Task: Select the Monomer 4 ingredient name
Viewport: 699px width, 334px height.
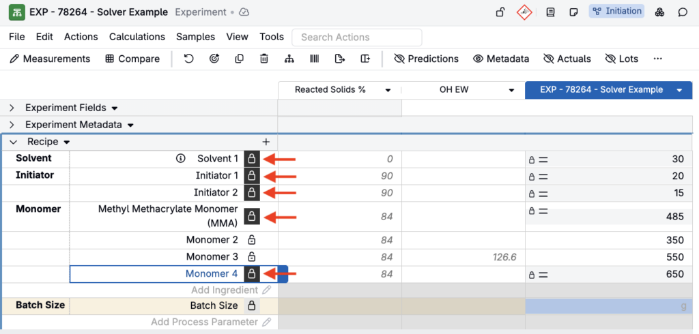Action: [212, 273]
